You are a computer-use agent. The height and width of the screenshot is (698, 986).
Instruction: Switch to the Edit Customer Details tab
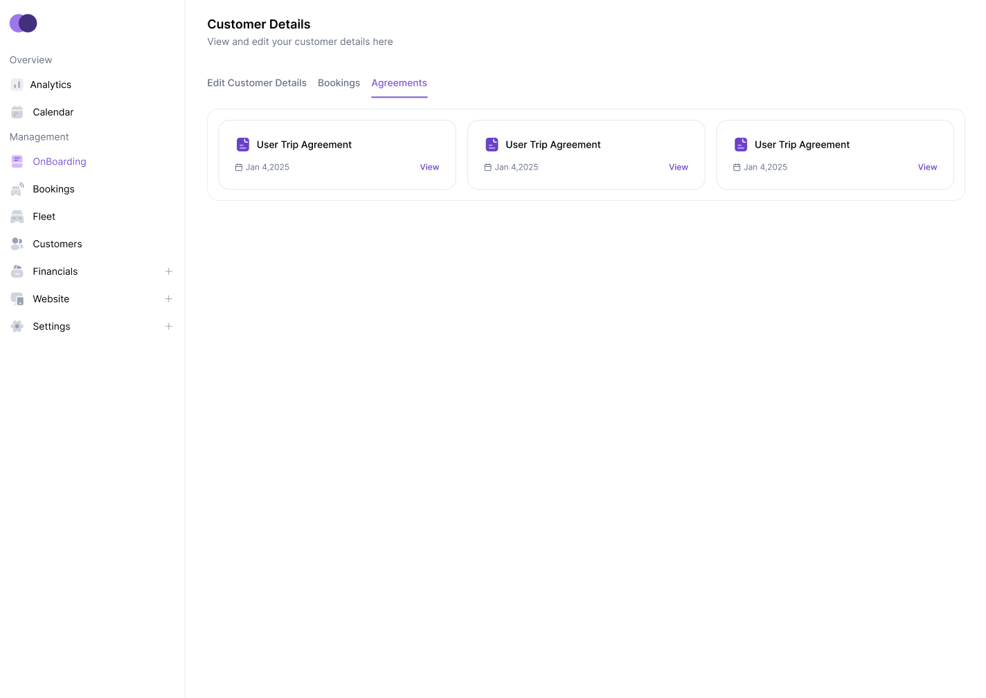tap(257, 83)
